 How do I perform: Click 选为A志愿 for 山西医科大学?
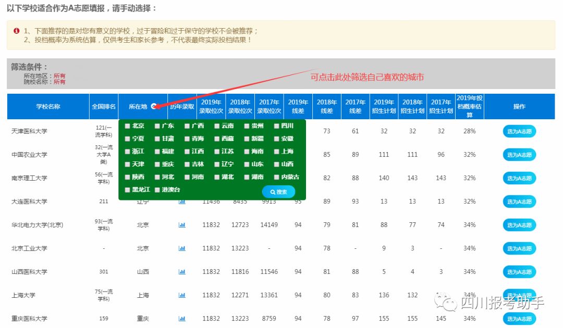click(x=519, y=272)
